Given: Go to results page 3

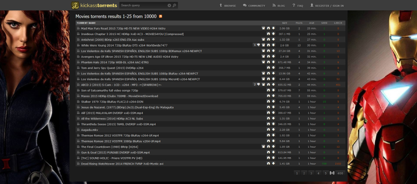Looking at the screenshot, I should pyautogui.click(x=311, y=173).
